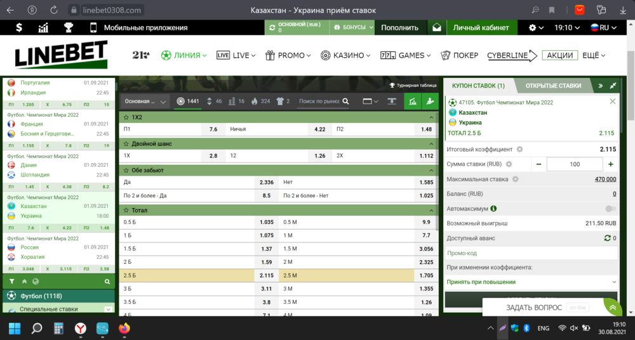Open the КАЗИНО menu
The width and height of the screenshot is (635, 340).
click(345, 55)
